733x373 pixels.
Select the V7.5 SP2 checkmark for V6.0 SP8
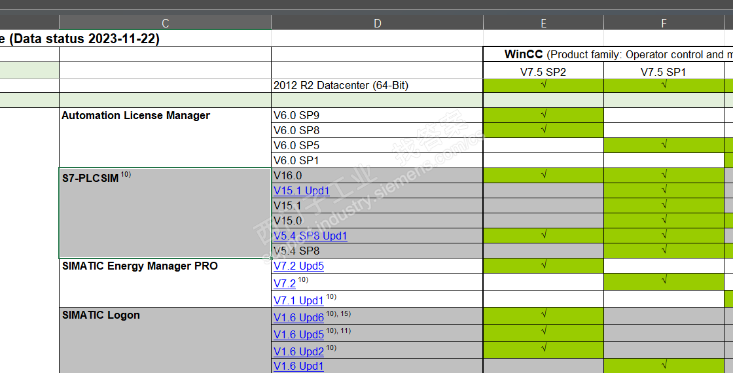coord(543,130)
